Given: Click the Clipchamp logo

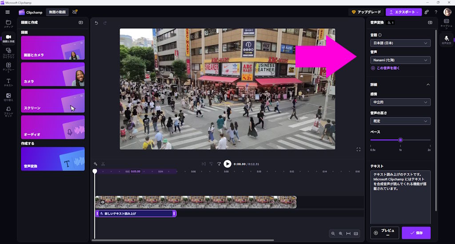Looking at the screenshot, I should pyautogui.click(x=31, y=12).
